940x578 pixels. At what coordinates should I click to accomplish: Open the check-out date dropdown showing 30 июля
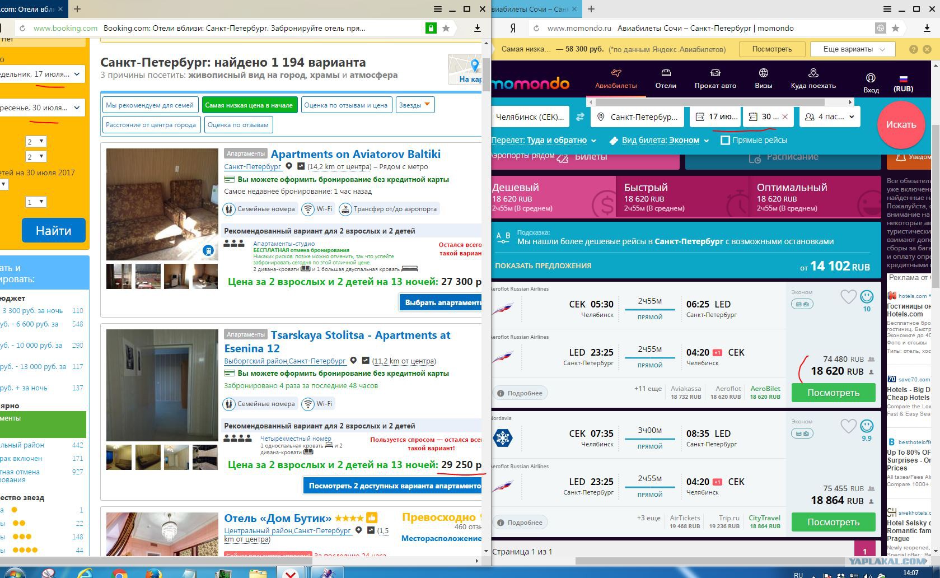pos(42,108)
